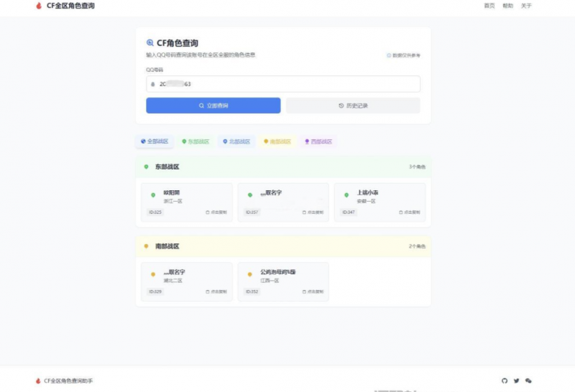Click the 3个角色 count in 东部战区

click(x=418, y=167)
